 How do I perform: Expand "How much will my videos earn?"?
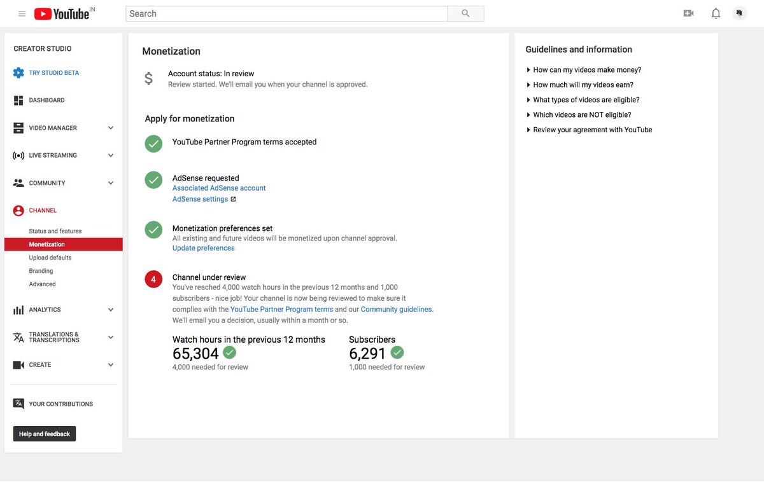(580, 85)
